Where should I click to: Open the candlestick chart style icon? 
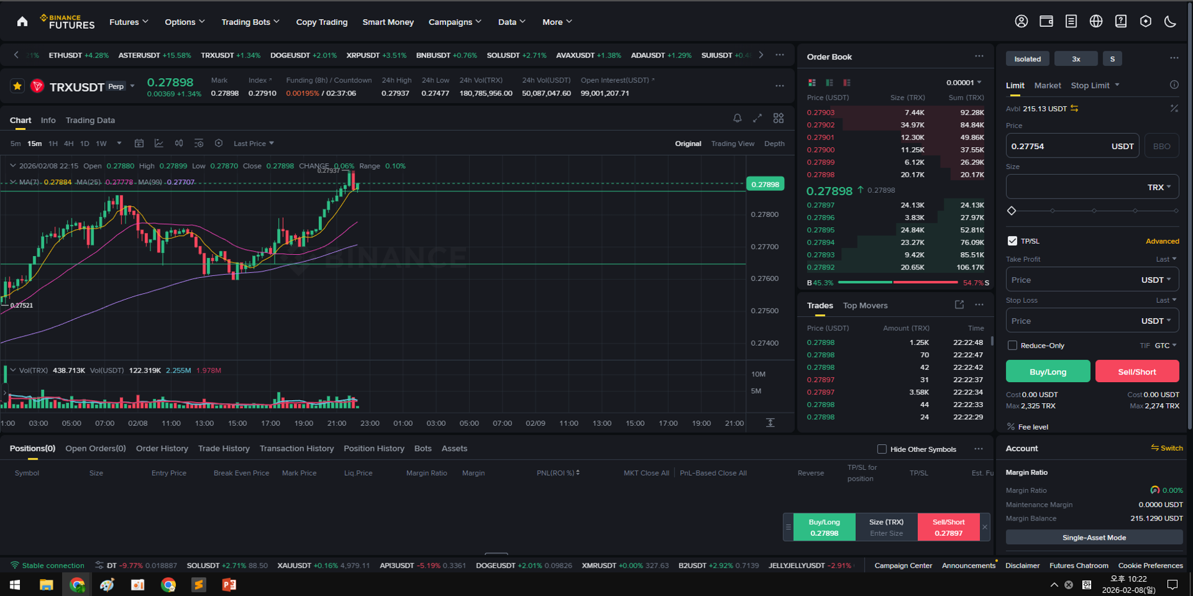[x=179, y=143]
